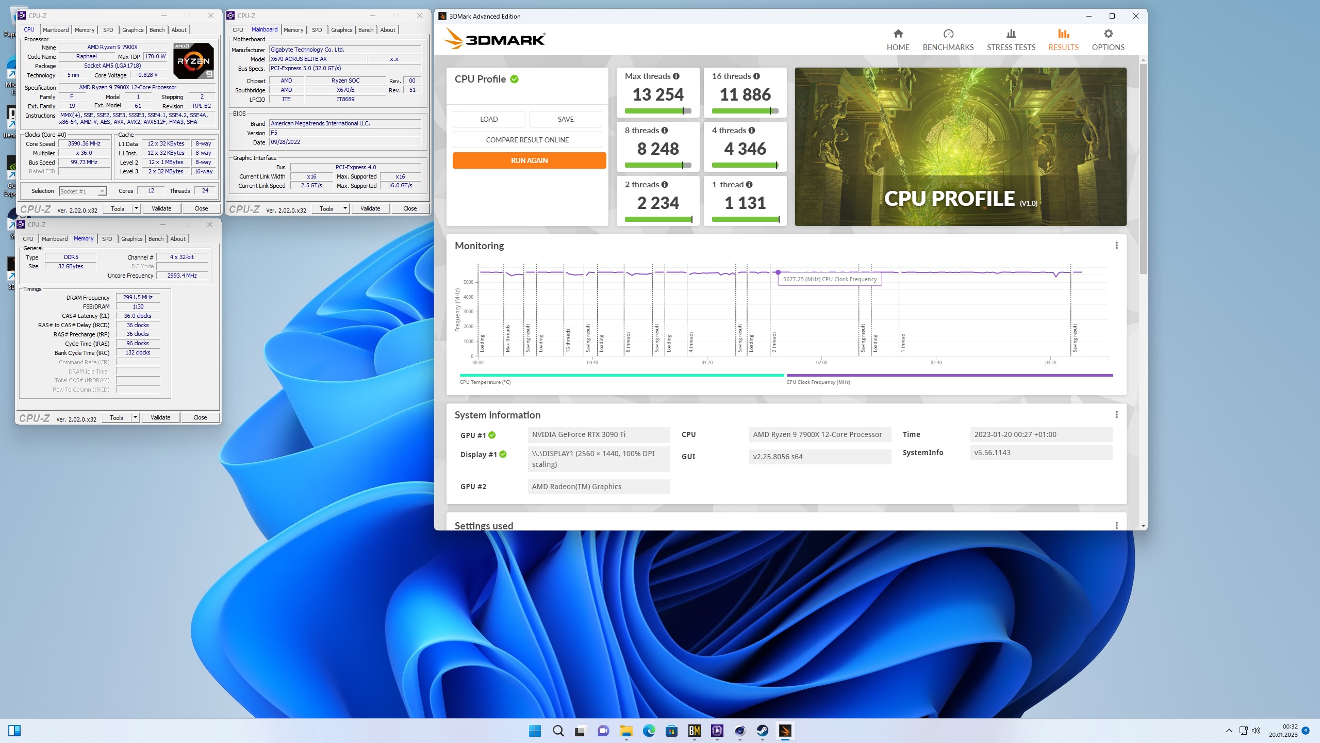1320x743 pixels.
Task: Click the 5677.25 MHz point on the graph
Action: pos(778,272)
